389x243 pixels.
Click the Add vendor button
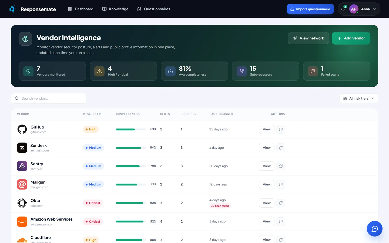pos(351,38)
